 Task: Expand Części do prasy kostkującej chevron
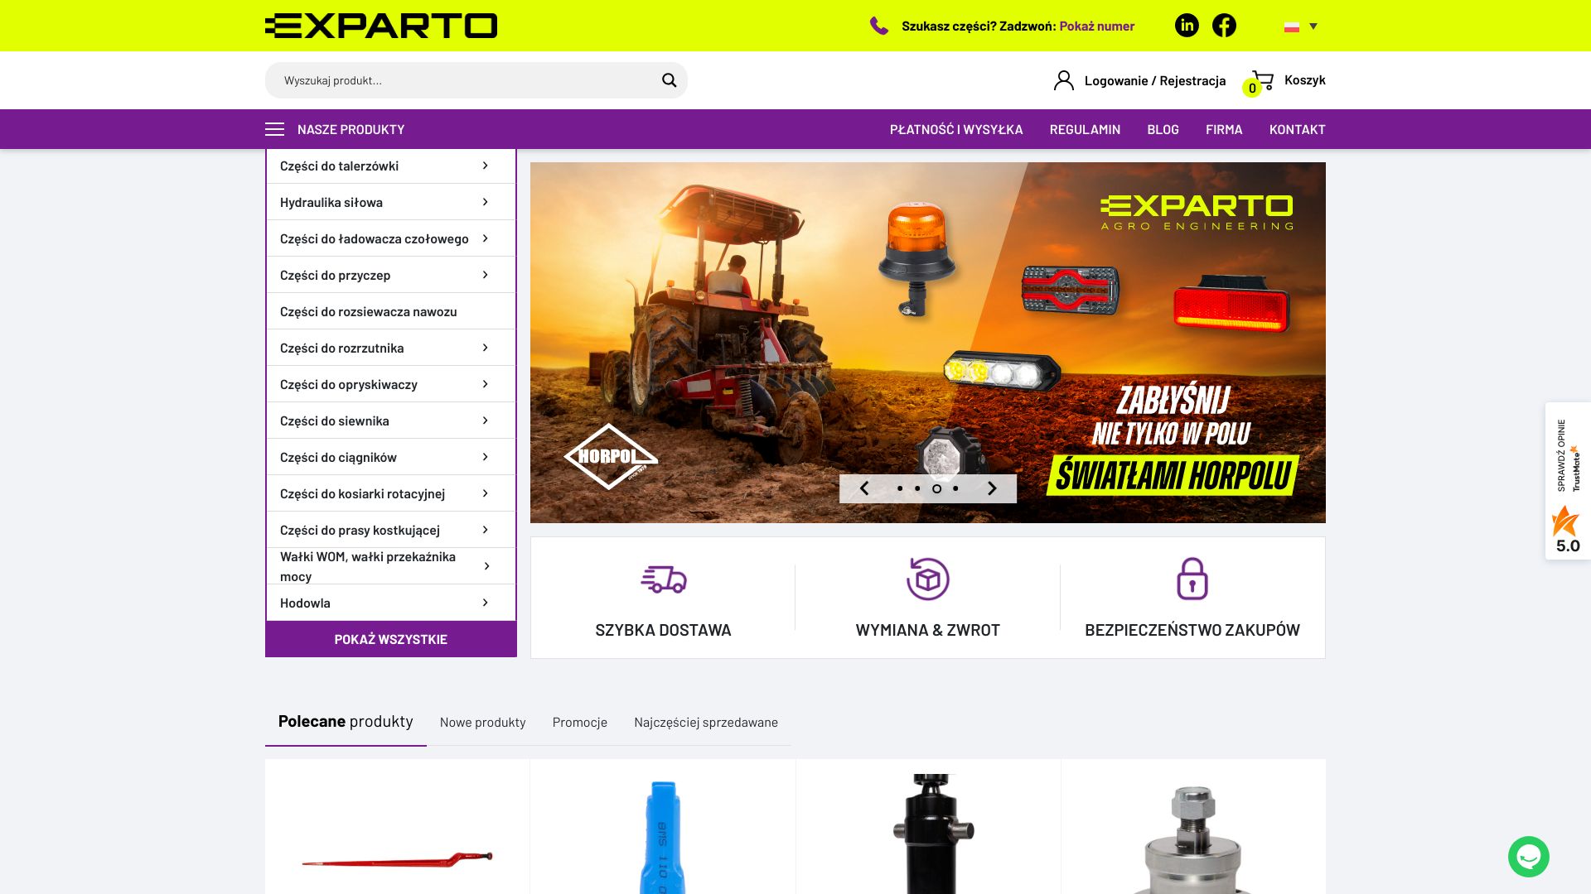pyautogui.click(x=486, y=530)
